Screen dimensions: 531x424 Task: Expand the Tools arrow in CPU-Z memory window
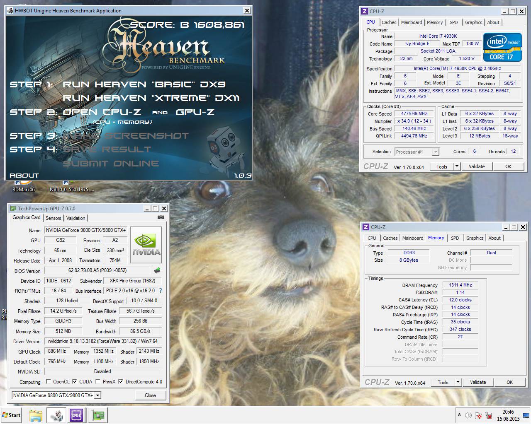458,382
